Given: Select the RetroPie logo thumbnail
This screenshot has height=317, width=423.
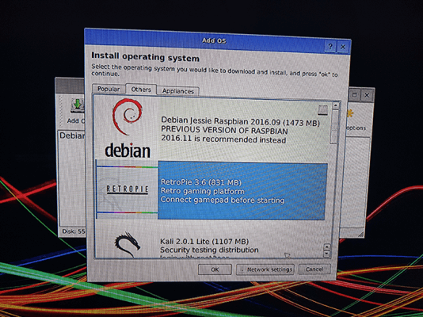Looking at the screenshot, I should pos(127,189).
